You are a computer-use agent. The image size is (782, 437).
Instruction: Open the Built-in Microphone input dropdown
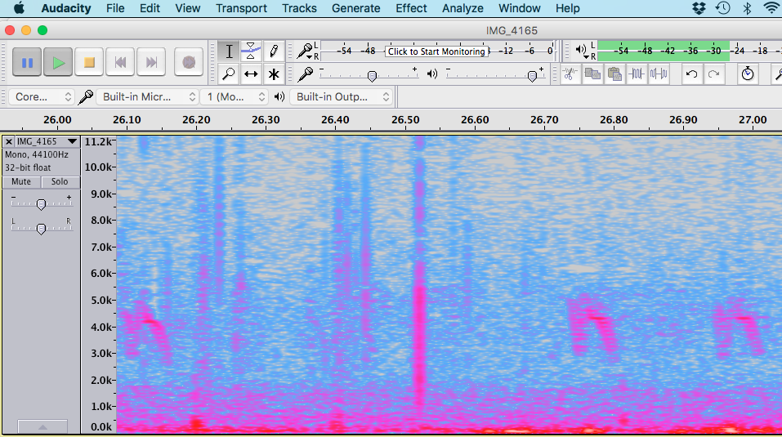[x=147, y=96]
